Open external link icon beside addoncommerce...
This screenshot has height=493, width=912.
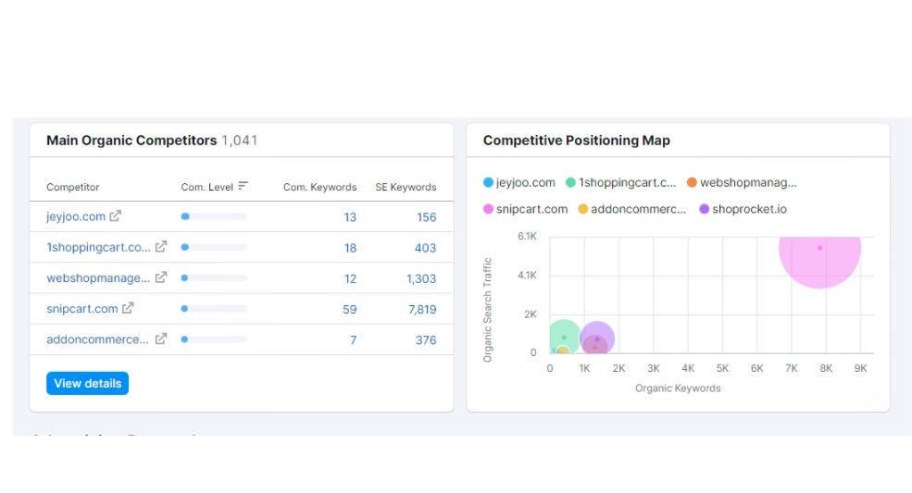[161, 339]
